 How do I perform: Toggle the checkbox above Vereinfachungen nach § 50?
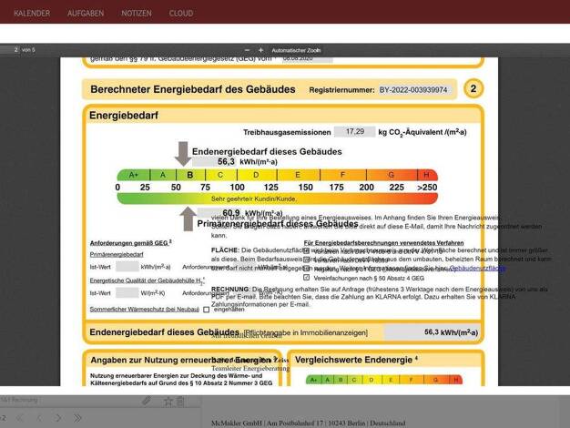[x=306, y=269]
